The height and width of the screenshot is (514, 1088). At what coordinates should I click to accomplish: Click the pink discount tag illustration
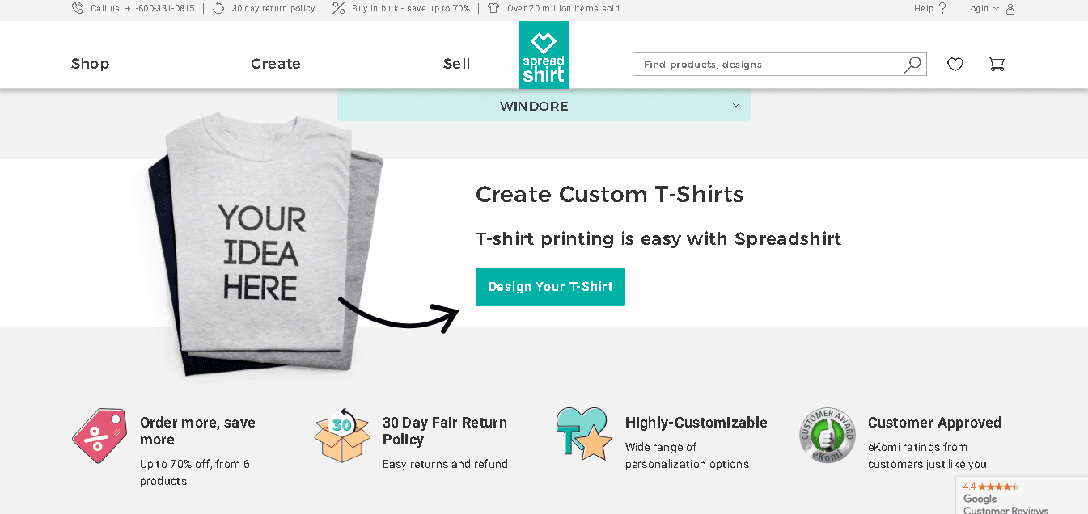pyautogui.click(x=99, y=436)
